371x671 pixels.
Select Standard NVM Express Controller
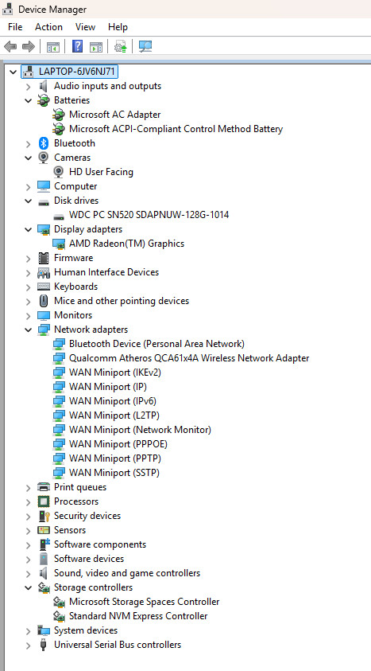pyautogui.click(x=138, y=616)
